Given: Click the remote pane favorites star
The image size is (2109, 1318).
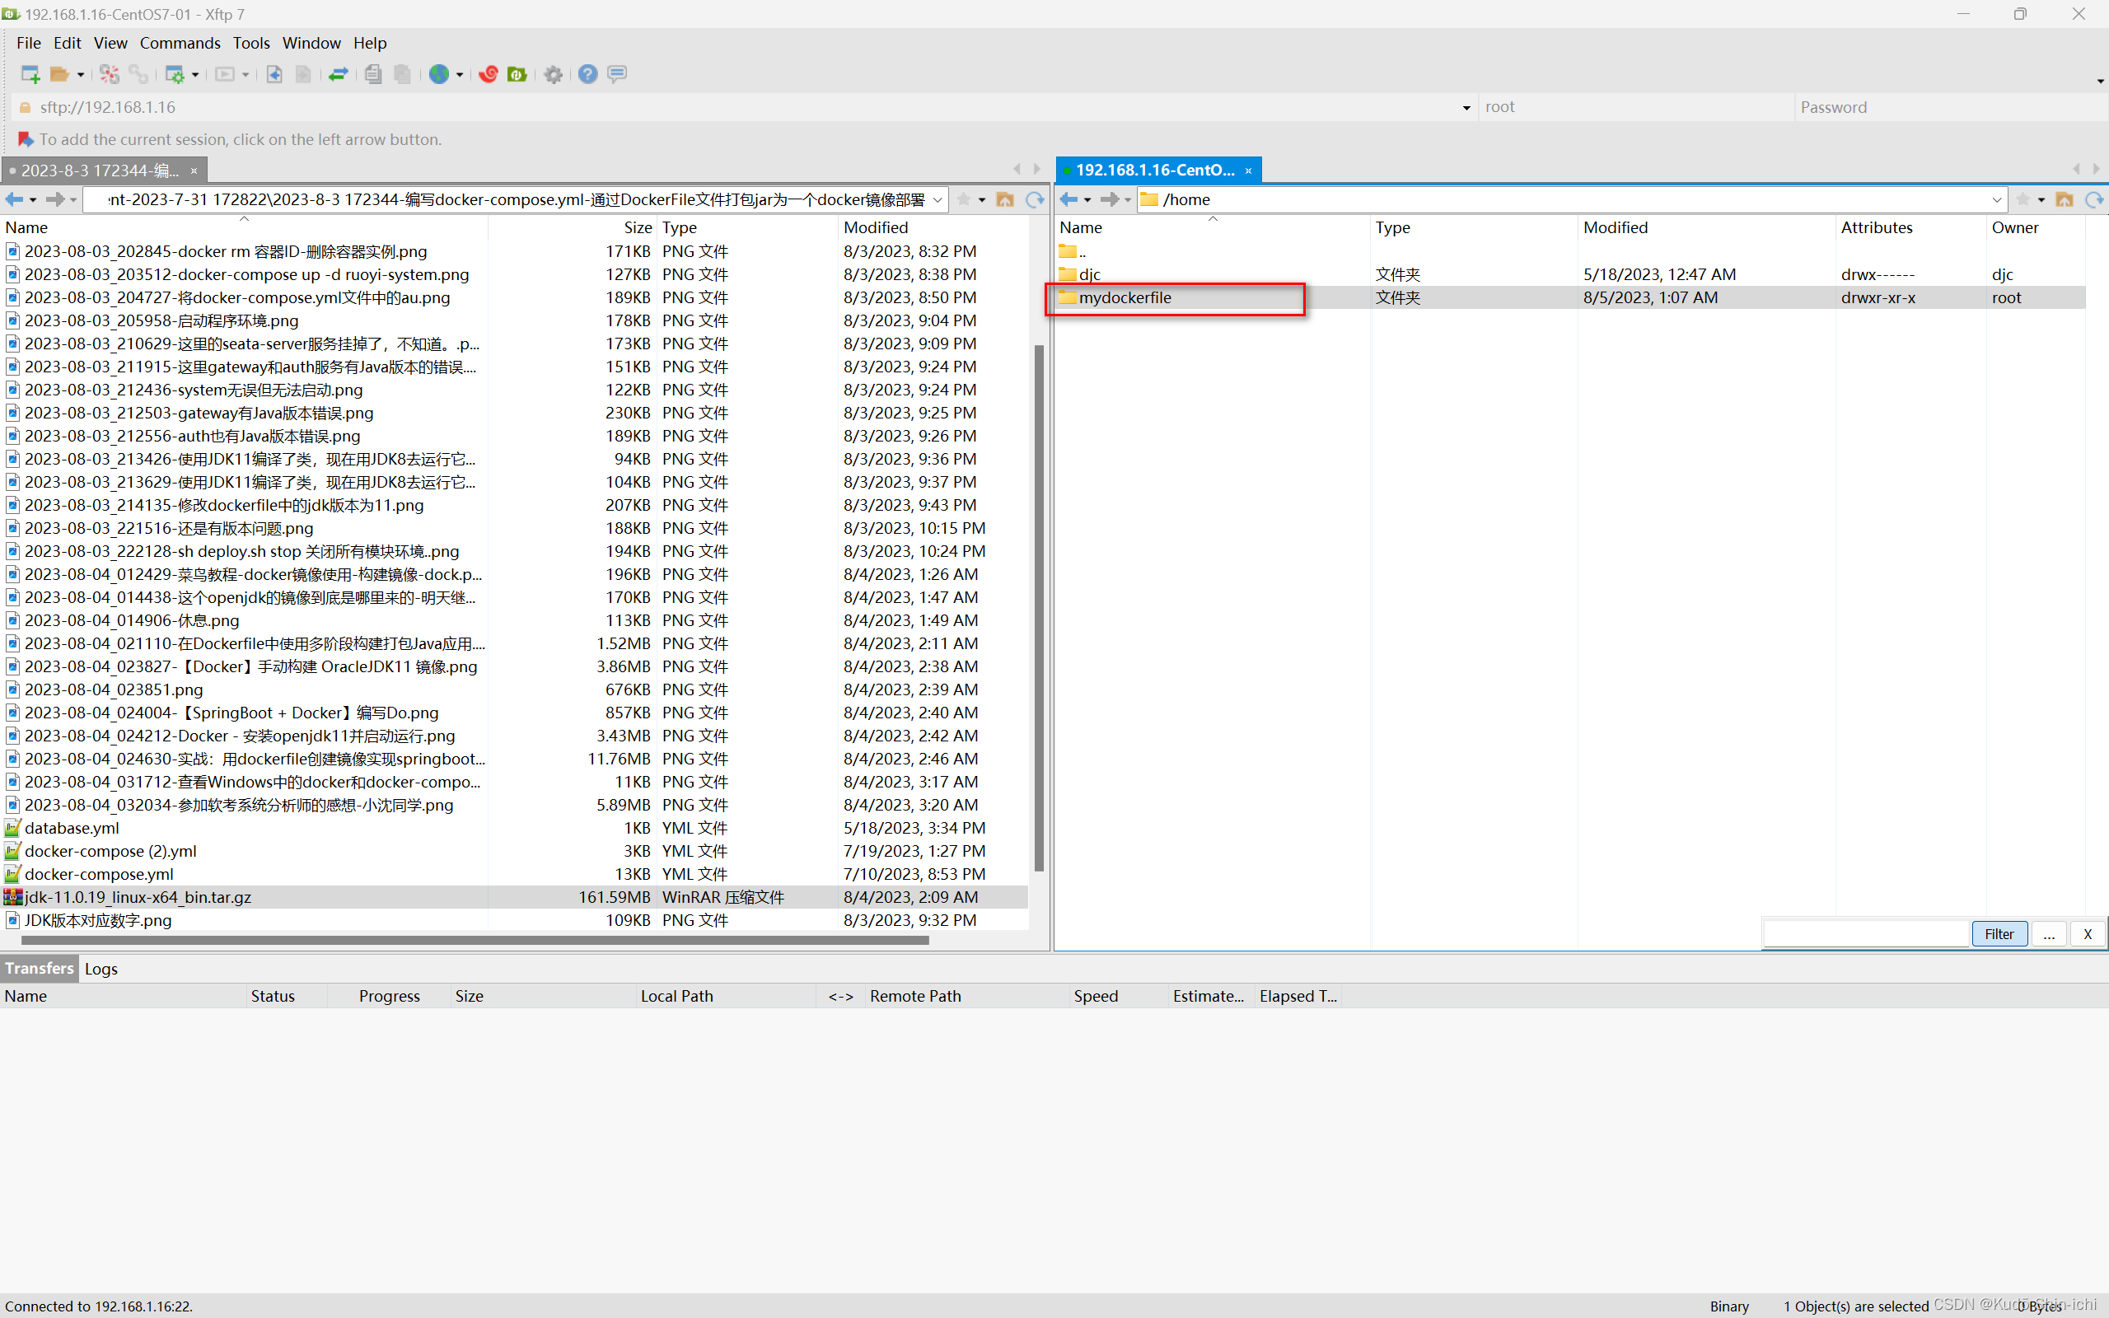Looking at the screenshot, I should [x=2023, y=199].
